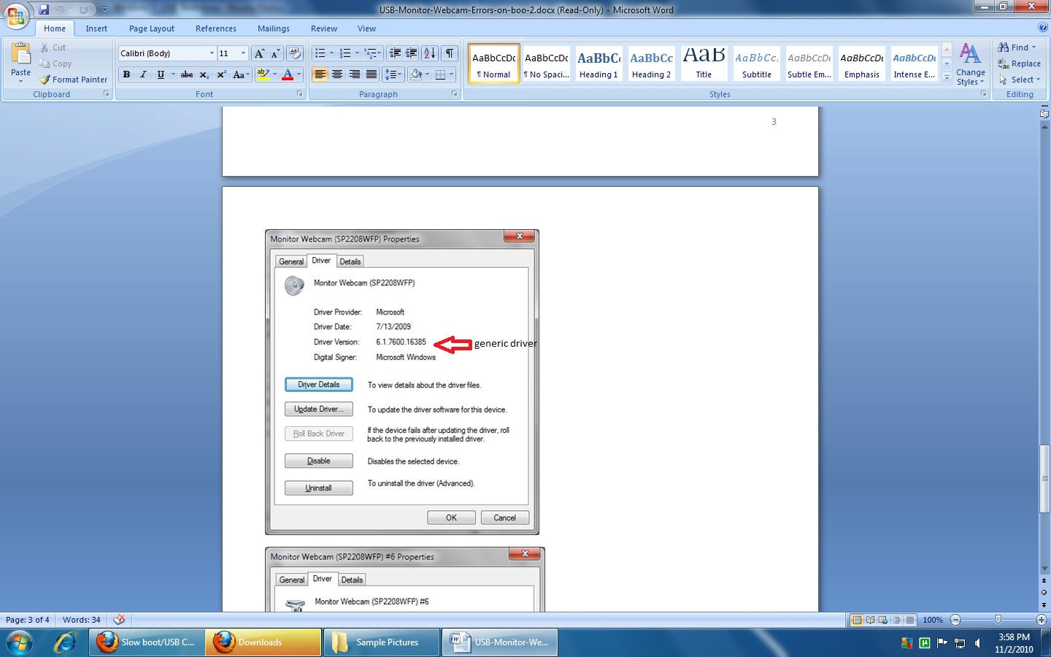Image resolution: width=1051 pixels, height=657 pixels.
Task: Open the Font dialog launcher
Action: [x=299, y=93]
